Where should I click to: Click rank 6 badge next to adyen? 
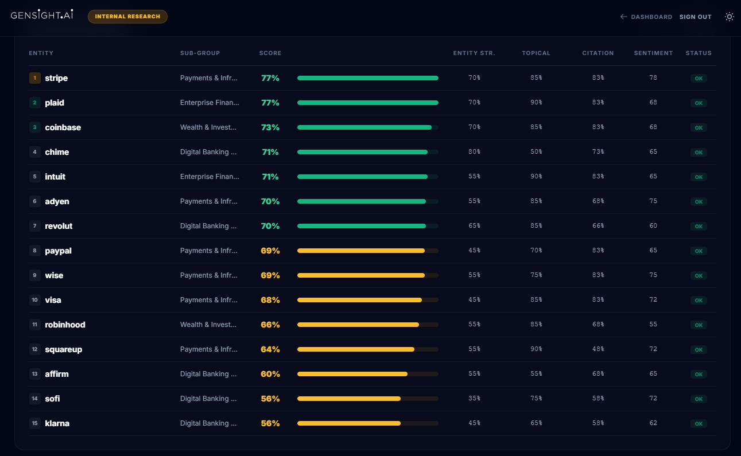tap(34, 201)
